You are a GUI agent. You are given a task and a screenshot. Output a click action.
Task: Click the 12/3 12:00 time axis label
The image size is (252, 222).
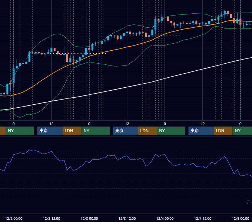pos(127,218)
